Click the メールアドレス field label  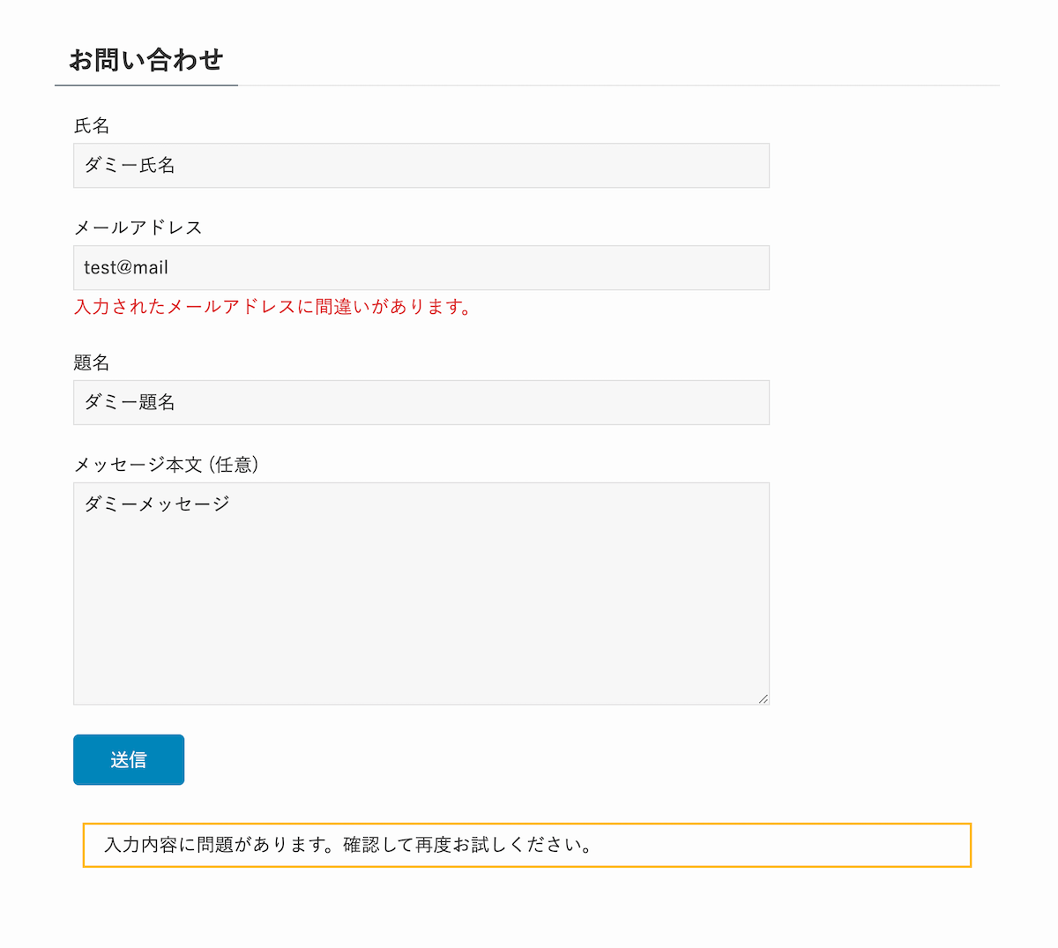point(138,228)
